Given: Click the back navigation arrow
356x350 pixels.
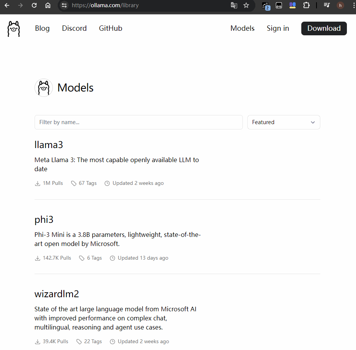Looking at the screenshot, I should [7, 5].
